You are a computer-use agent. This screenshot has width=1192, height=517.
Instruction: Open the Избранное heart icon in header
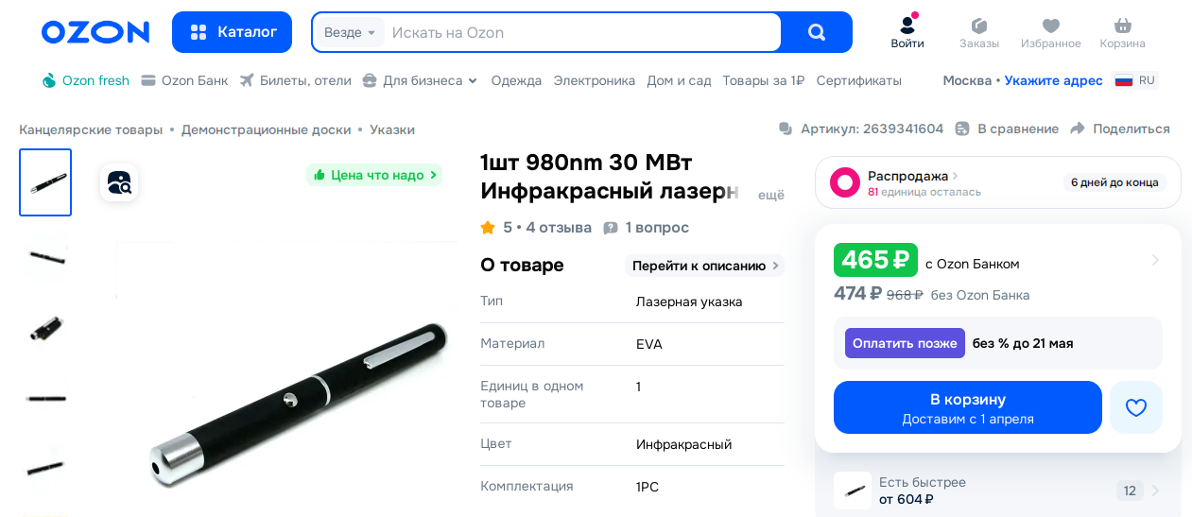point(1051,26)
